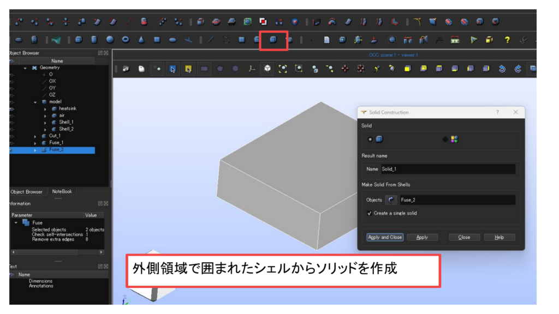Screen dimensions: 559x314
Task: Switch to the Object Browser tab
Action: (x=26, y=192)
